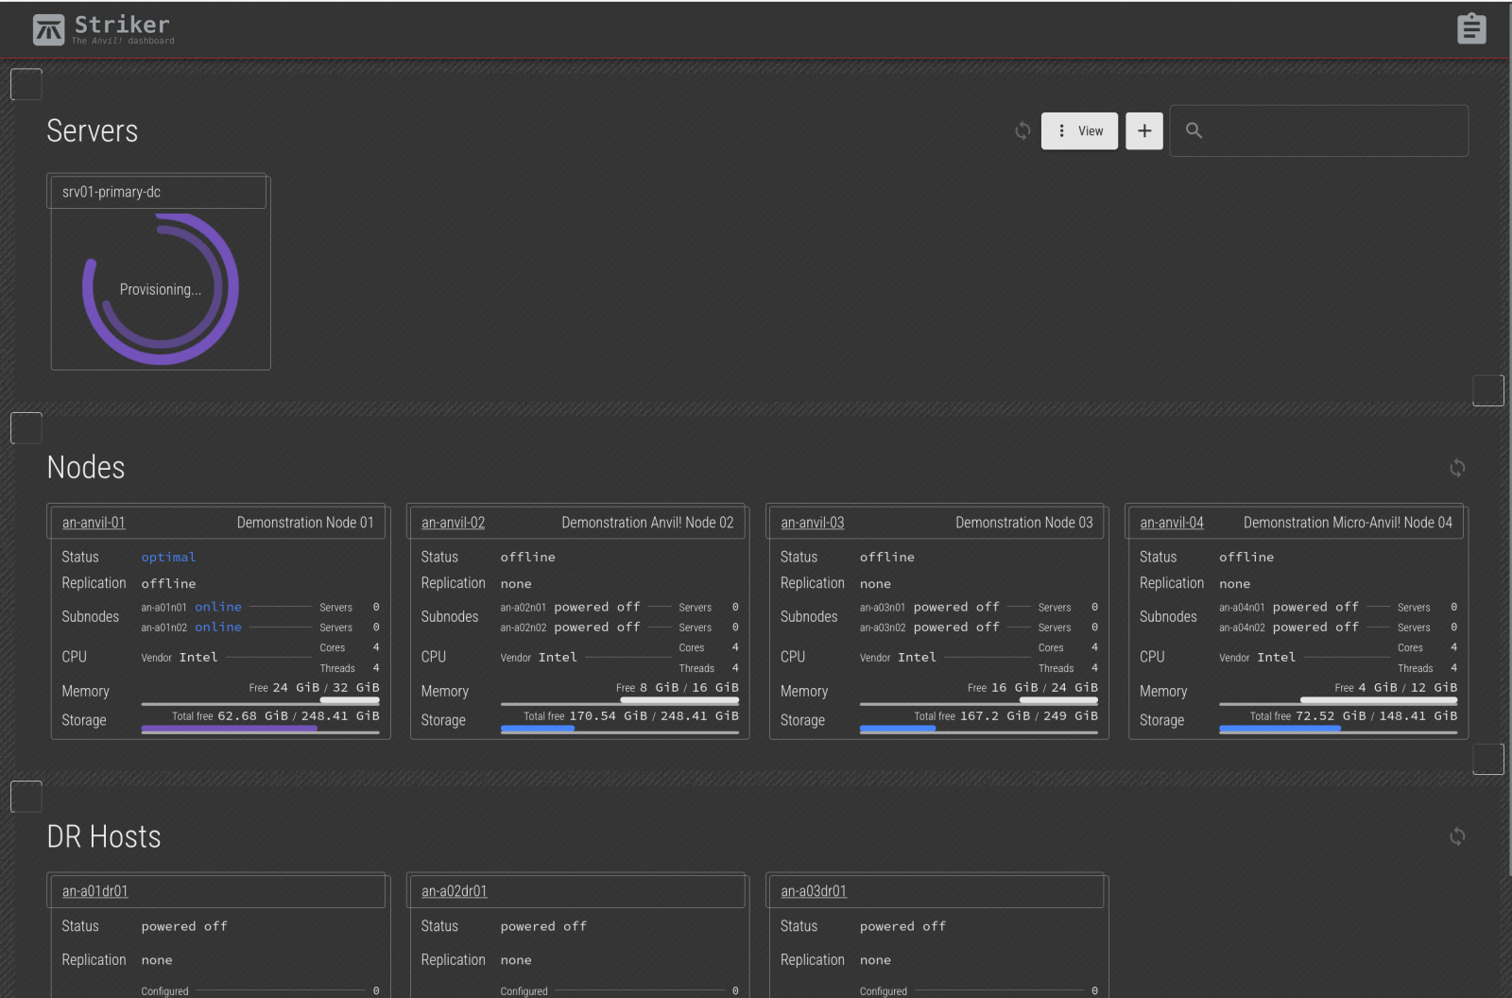Refresh the Servers list
This screenshot has height=998, width=1512.
[1022, 131]
